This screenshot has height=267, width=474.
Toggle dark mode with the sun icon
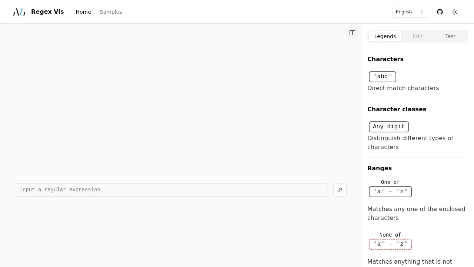455,12
